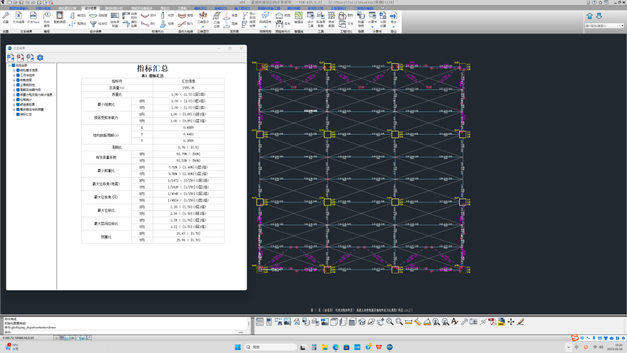Expand the 整体稳定与抗倾覆 tree node
Screen dimensions: 627x353
click(x=14, y=110)
